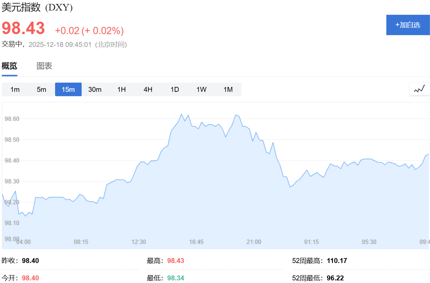Show the 1W weekly chart
This screenshot has width=430, height=283.
tap(202, 90)
